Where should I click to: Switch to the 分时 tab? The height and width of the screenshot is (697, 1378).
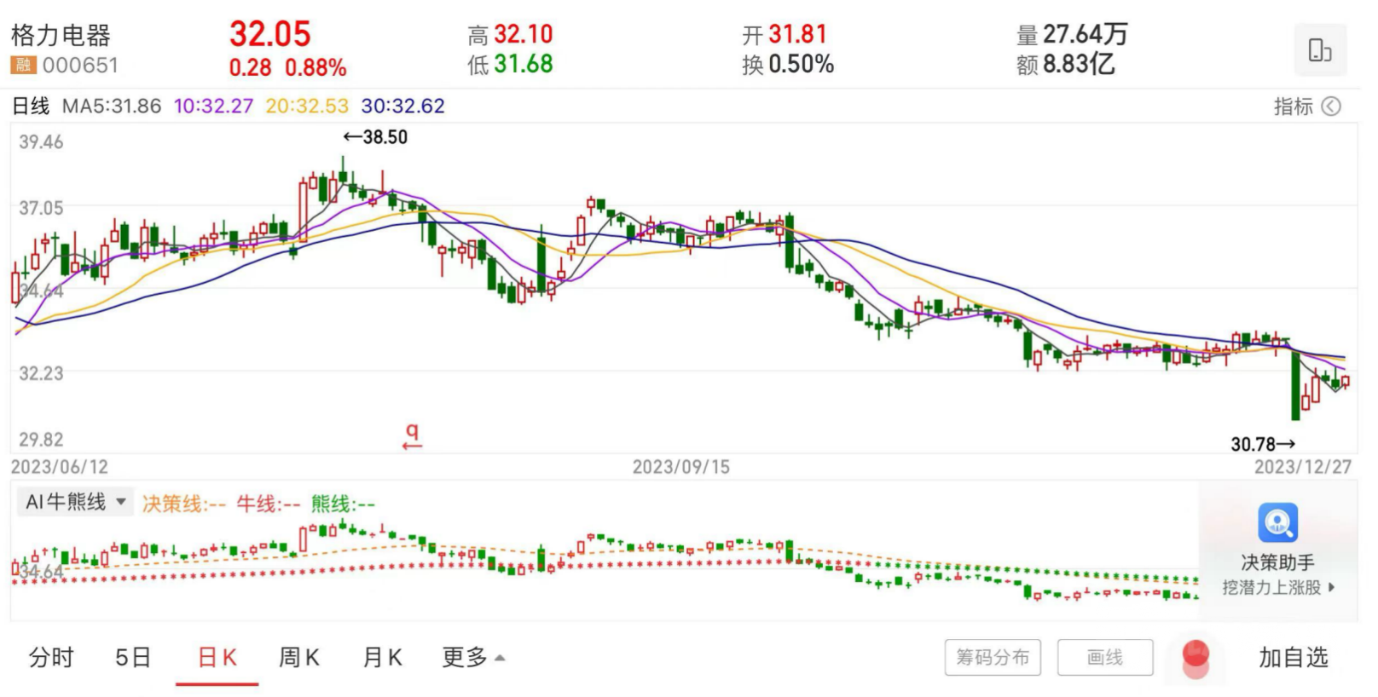[x=51, y=658]
